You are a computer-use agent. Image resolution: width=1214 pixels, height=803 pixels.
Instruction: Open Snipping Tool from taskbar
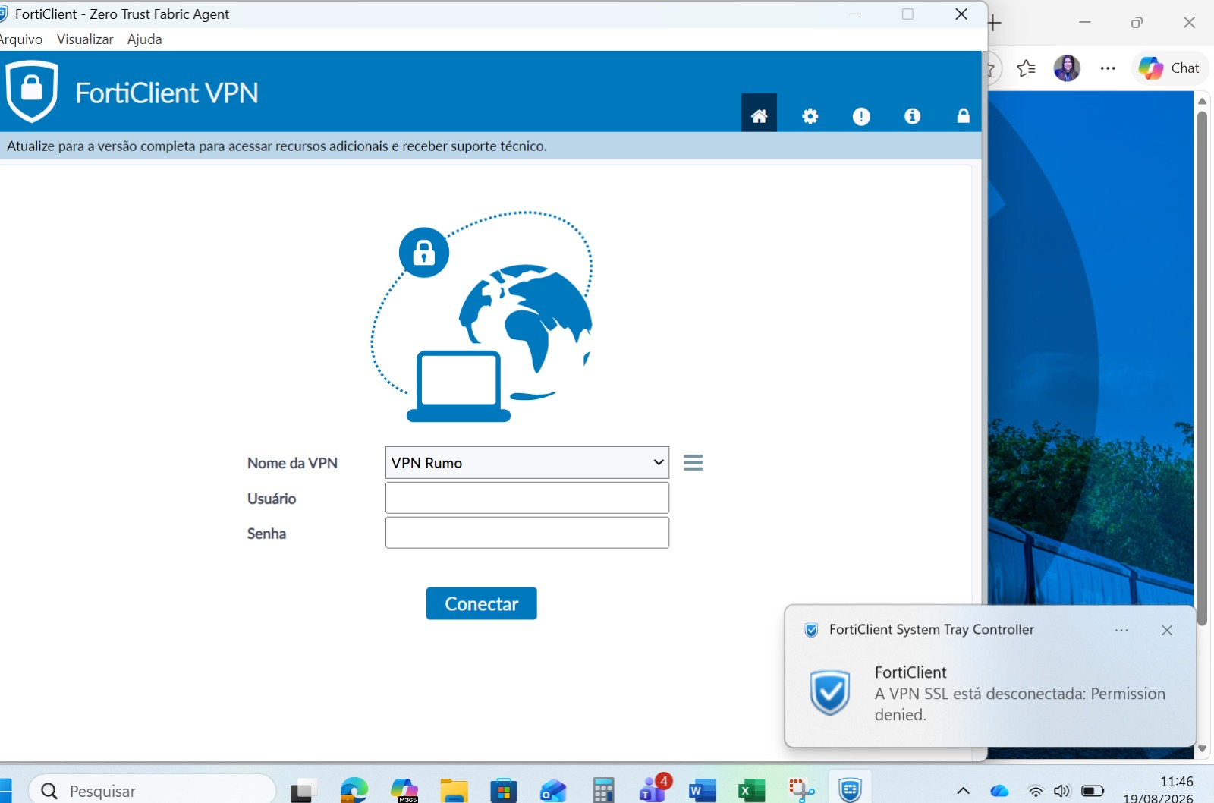801,791
